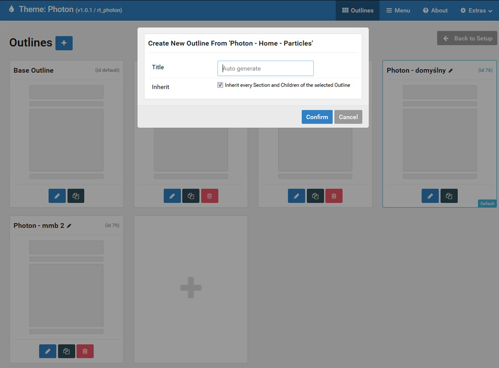The width and height of the screenshot is (499, 368).
Task: Delete the outline card right of Base Outline
Action: (x=209, y=196)
